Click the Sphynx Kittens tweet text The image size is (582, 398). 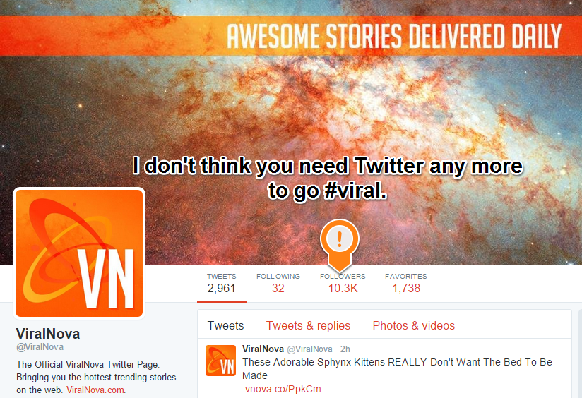[397, 368]
